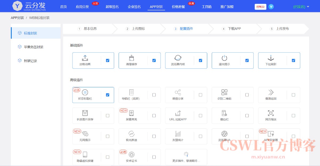Screen dimensions: 320x166
Task: Tick the 屏幕常亮 checkbox
Action: [x=154, y=116]
